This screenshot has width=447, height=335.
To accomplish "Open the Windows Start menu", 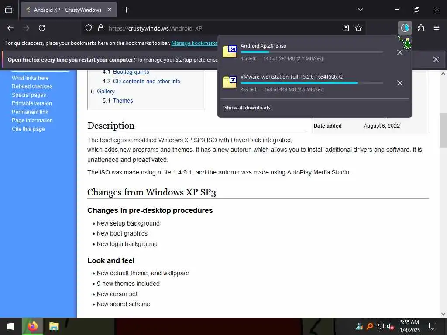I will (x=11, y=326).
